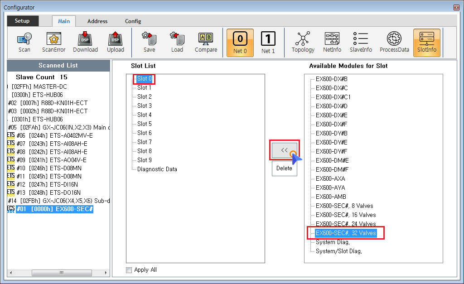Show the Topology view
464x284 pixels.
click(x=303, y=43)
